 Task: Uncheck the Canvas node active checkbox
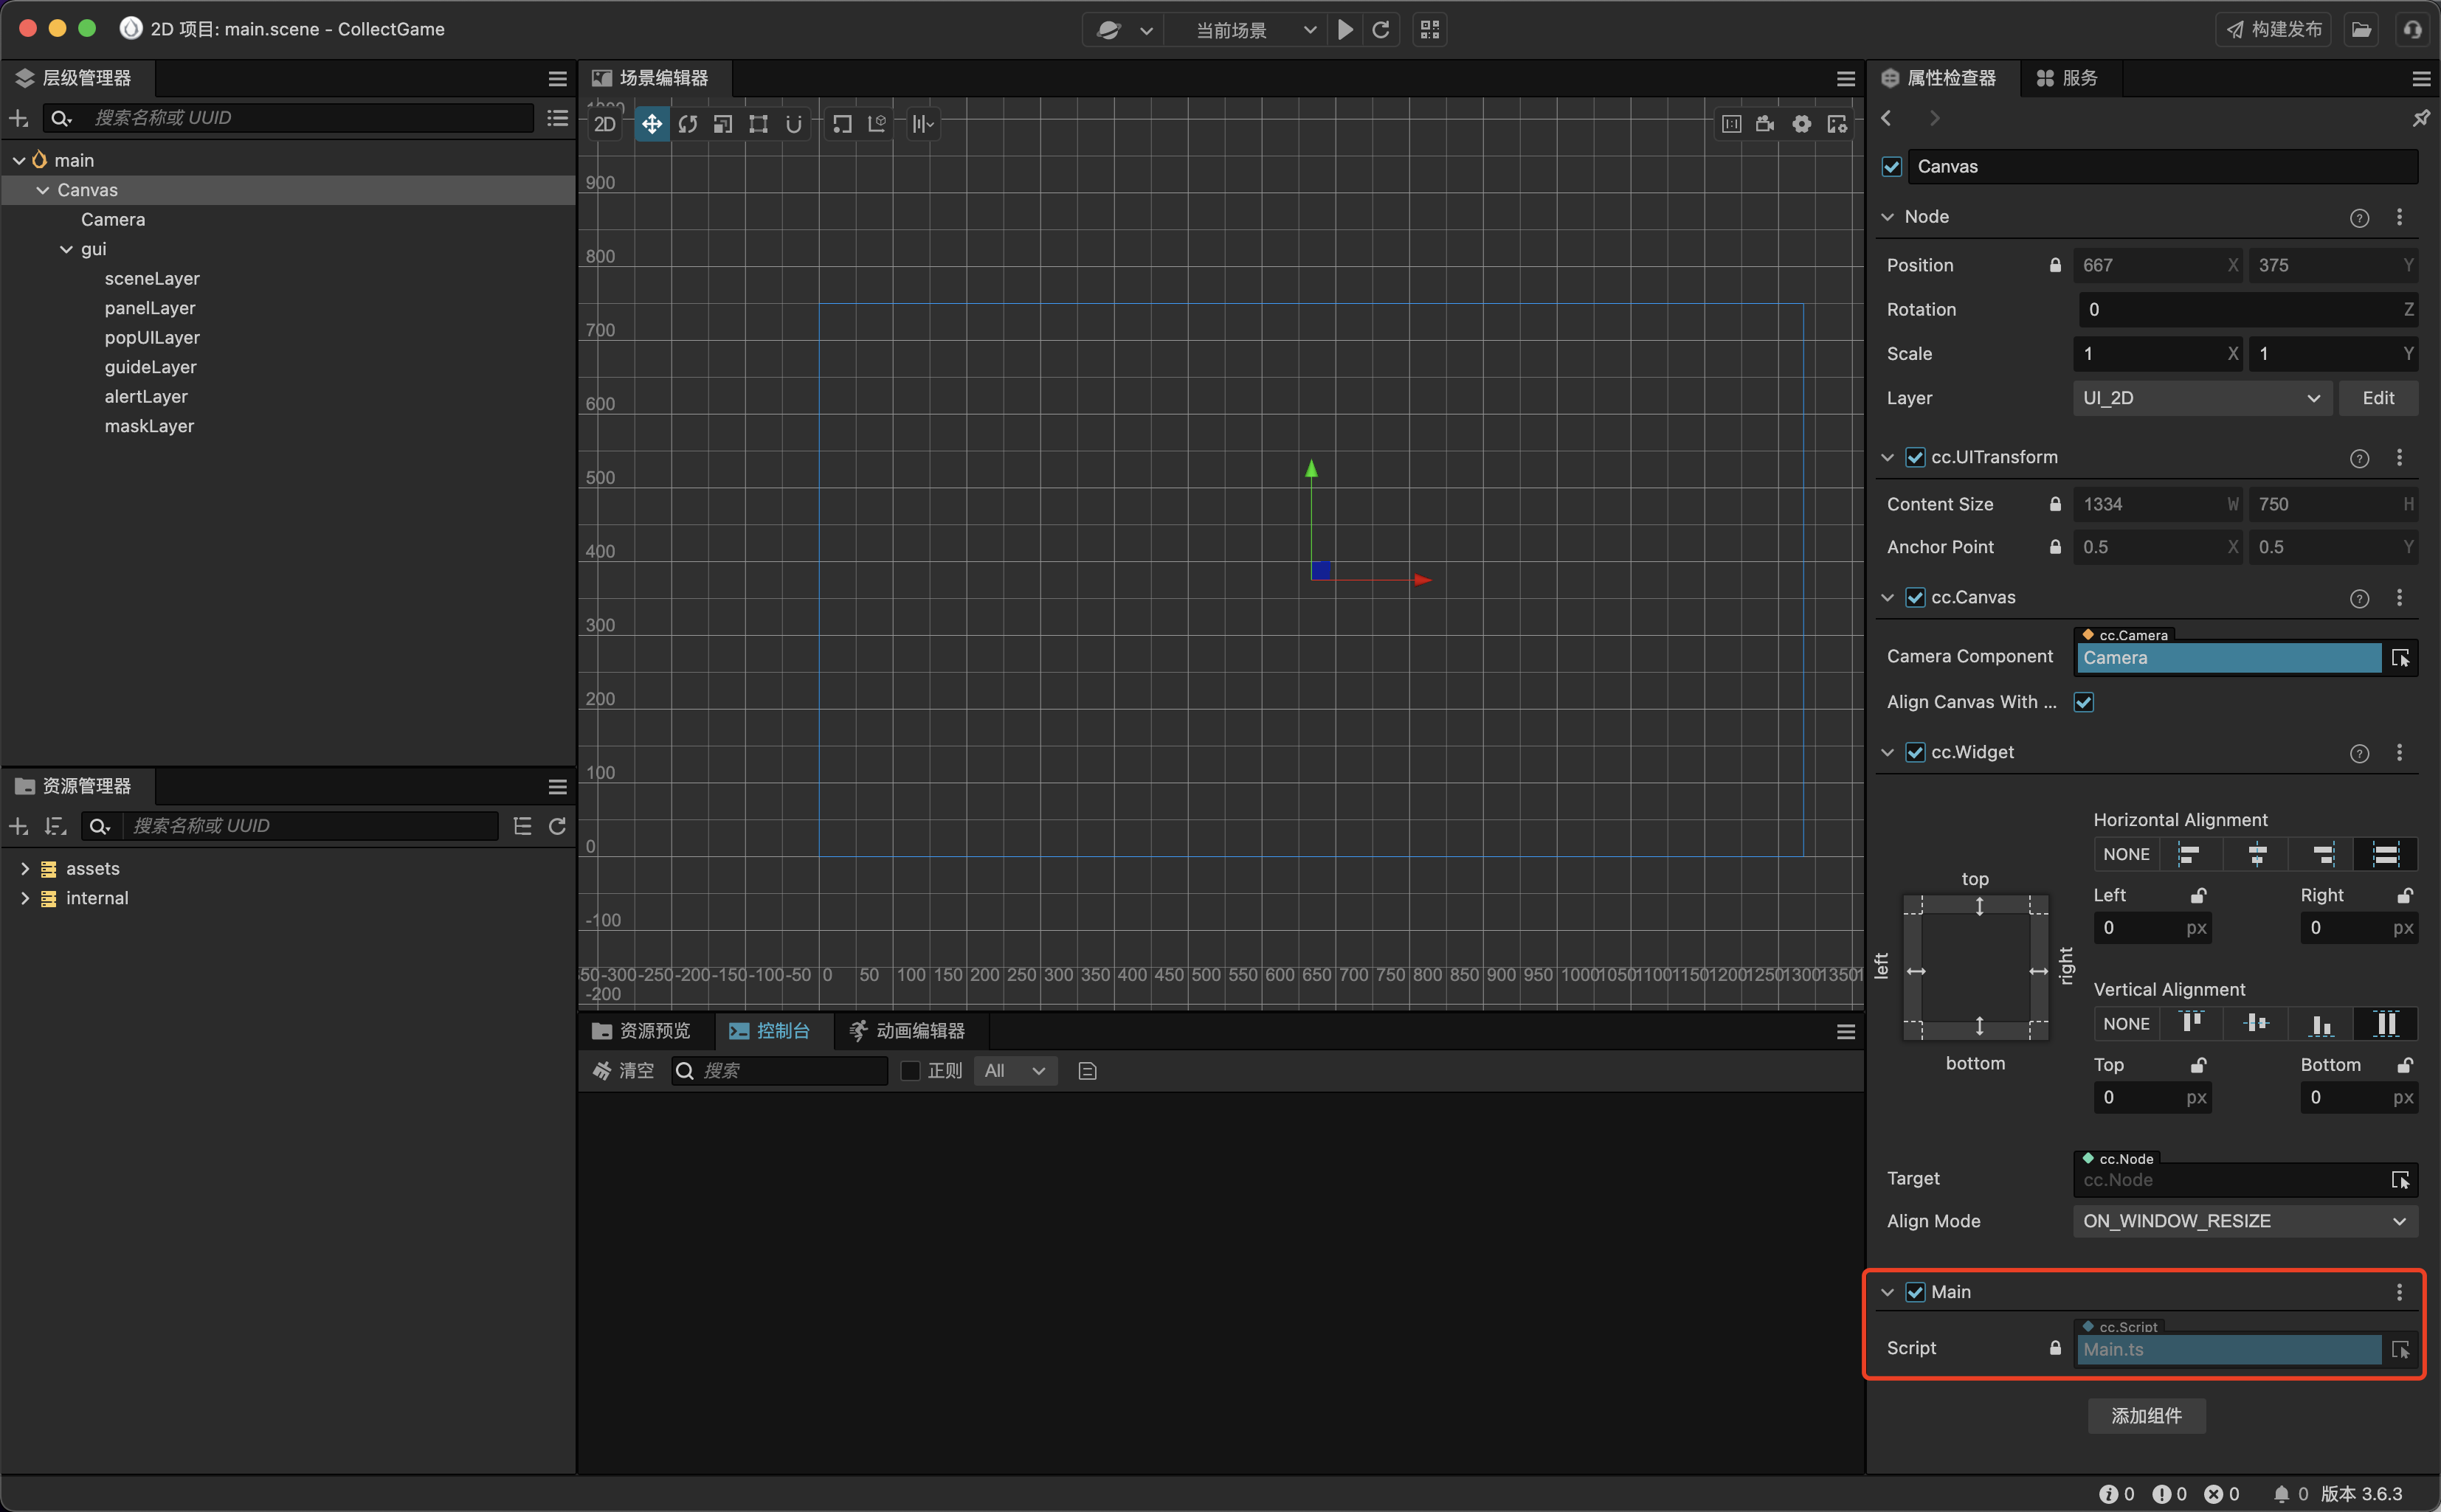pos(1892,167)
